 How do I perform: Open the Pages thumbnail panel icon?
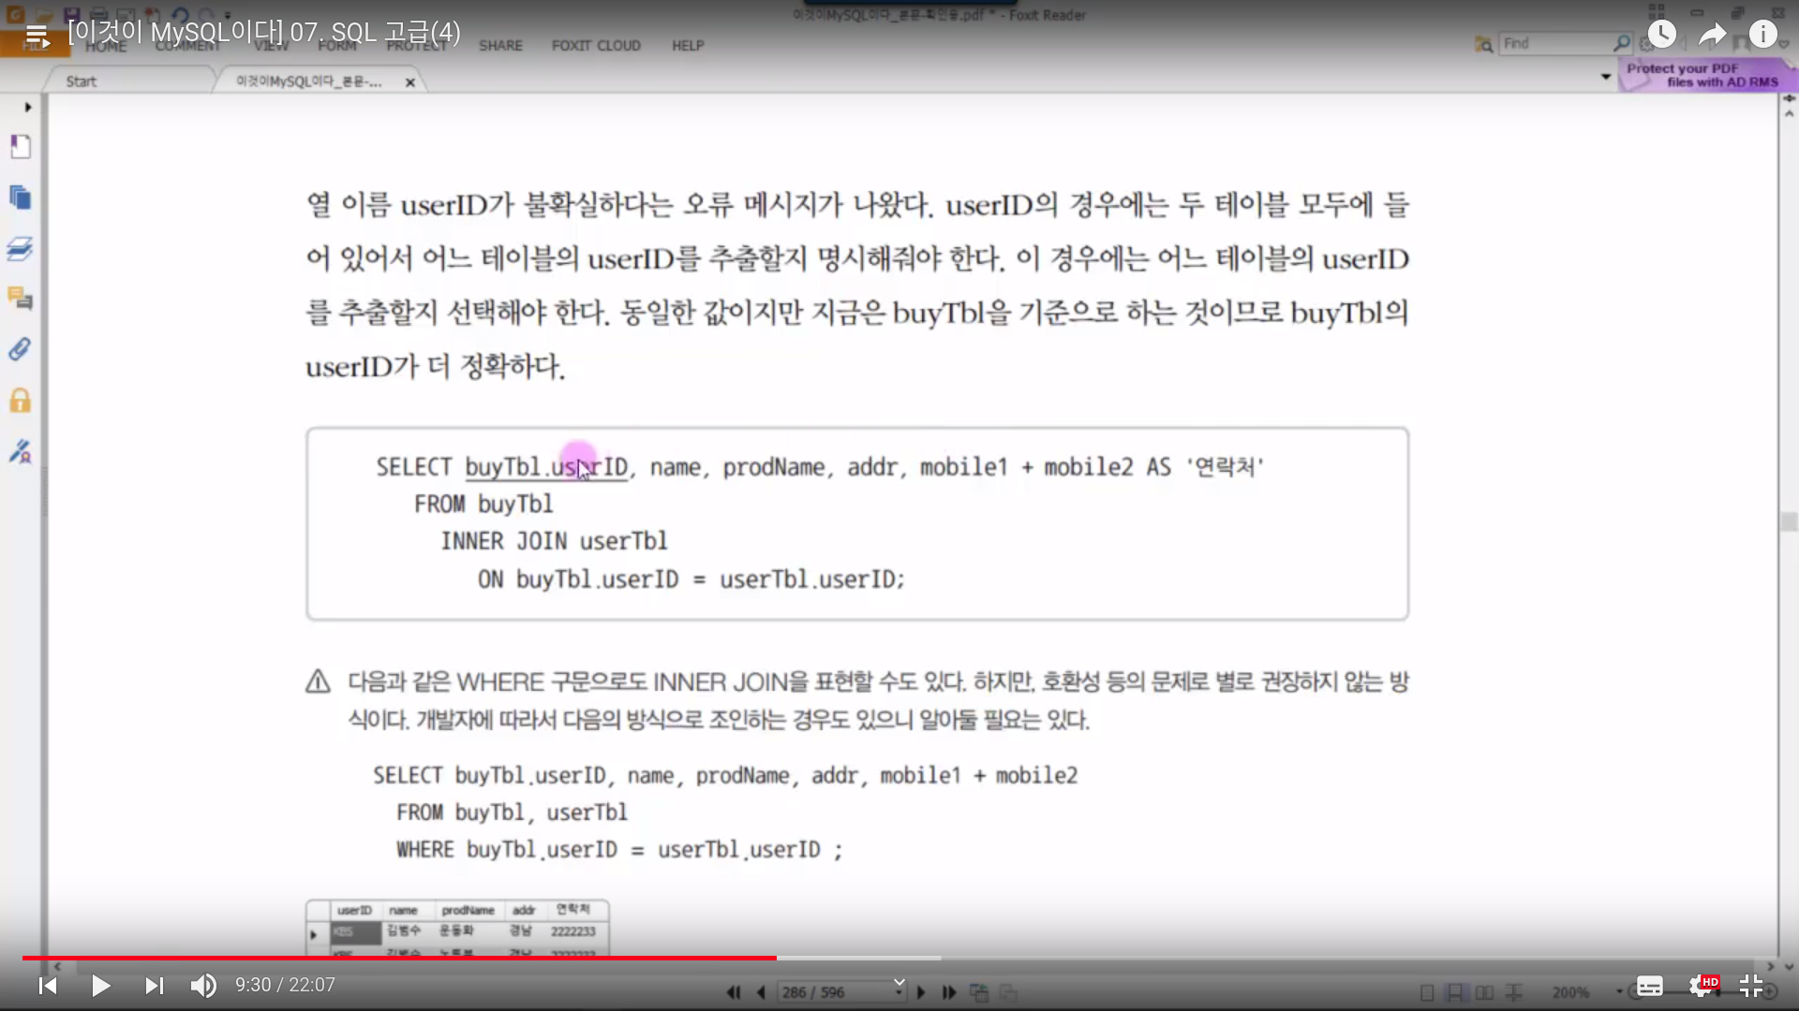21,198
